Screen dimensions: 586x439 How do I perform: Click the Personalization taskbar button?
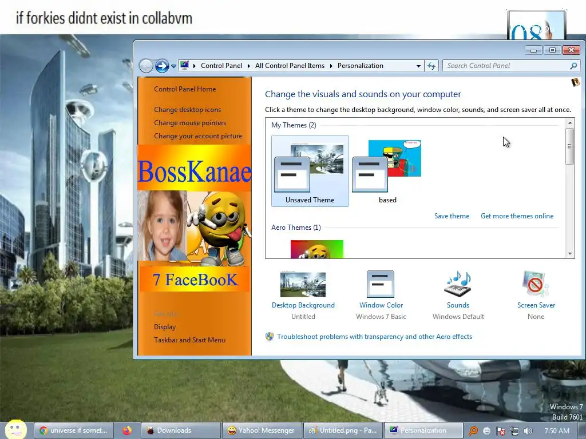click(x=424, y=430)
